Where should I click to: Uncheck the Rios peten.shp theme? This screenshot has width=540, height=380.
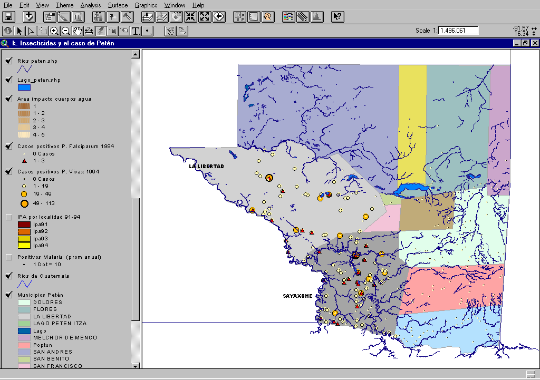coord(9,61)
